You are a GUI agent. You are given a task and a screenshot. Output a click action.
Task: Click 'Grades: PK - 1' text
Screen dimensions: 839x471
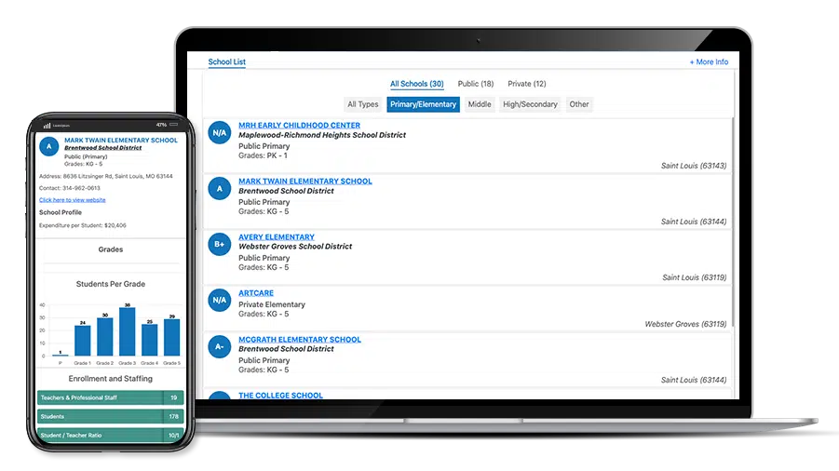pyautogui.click(x=263, y=155)
